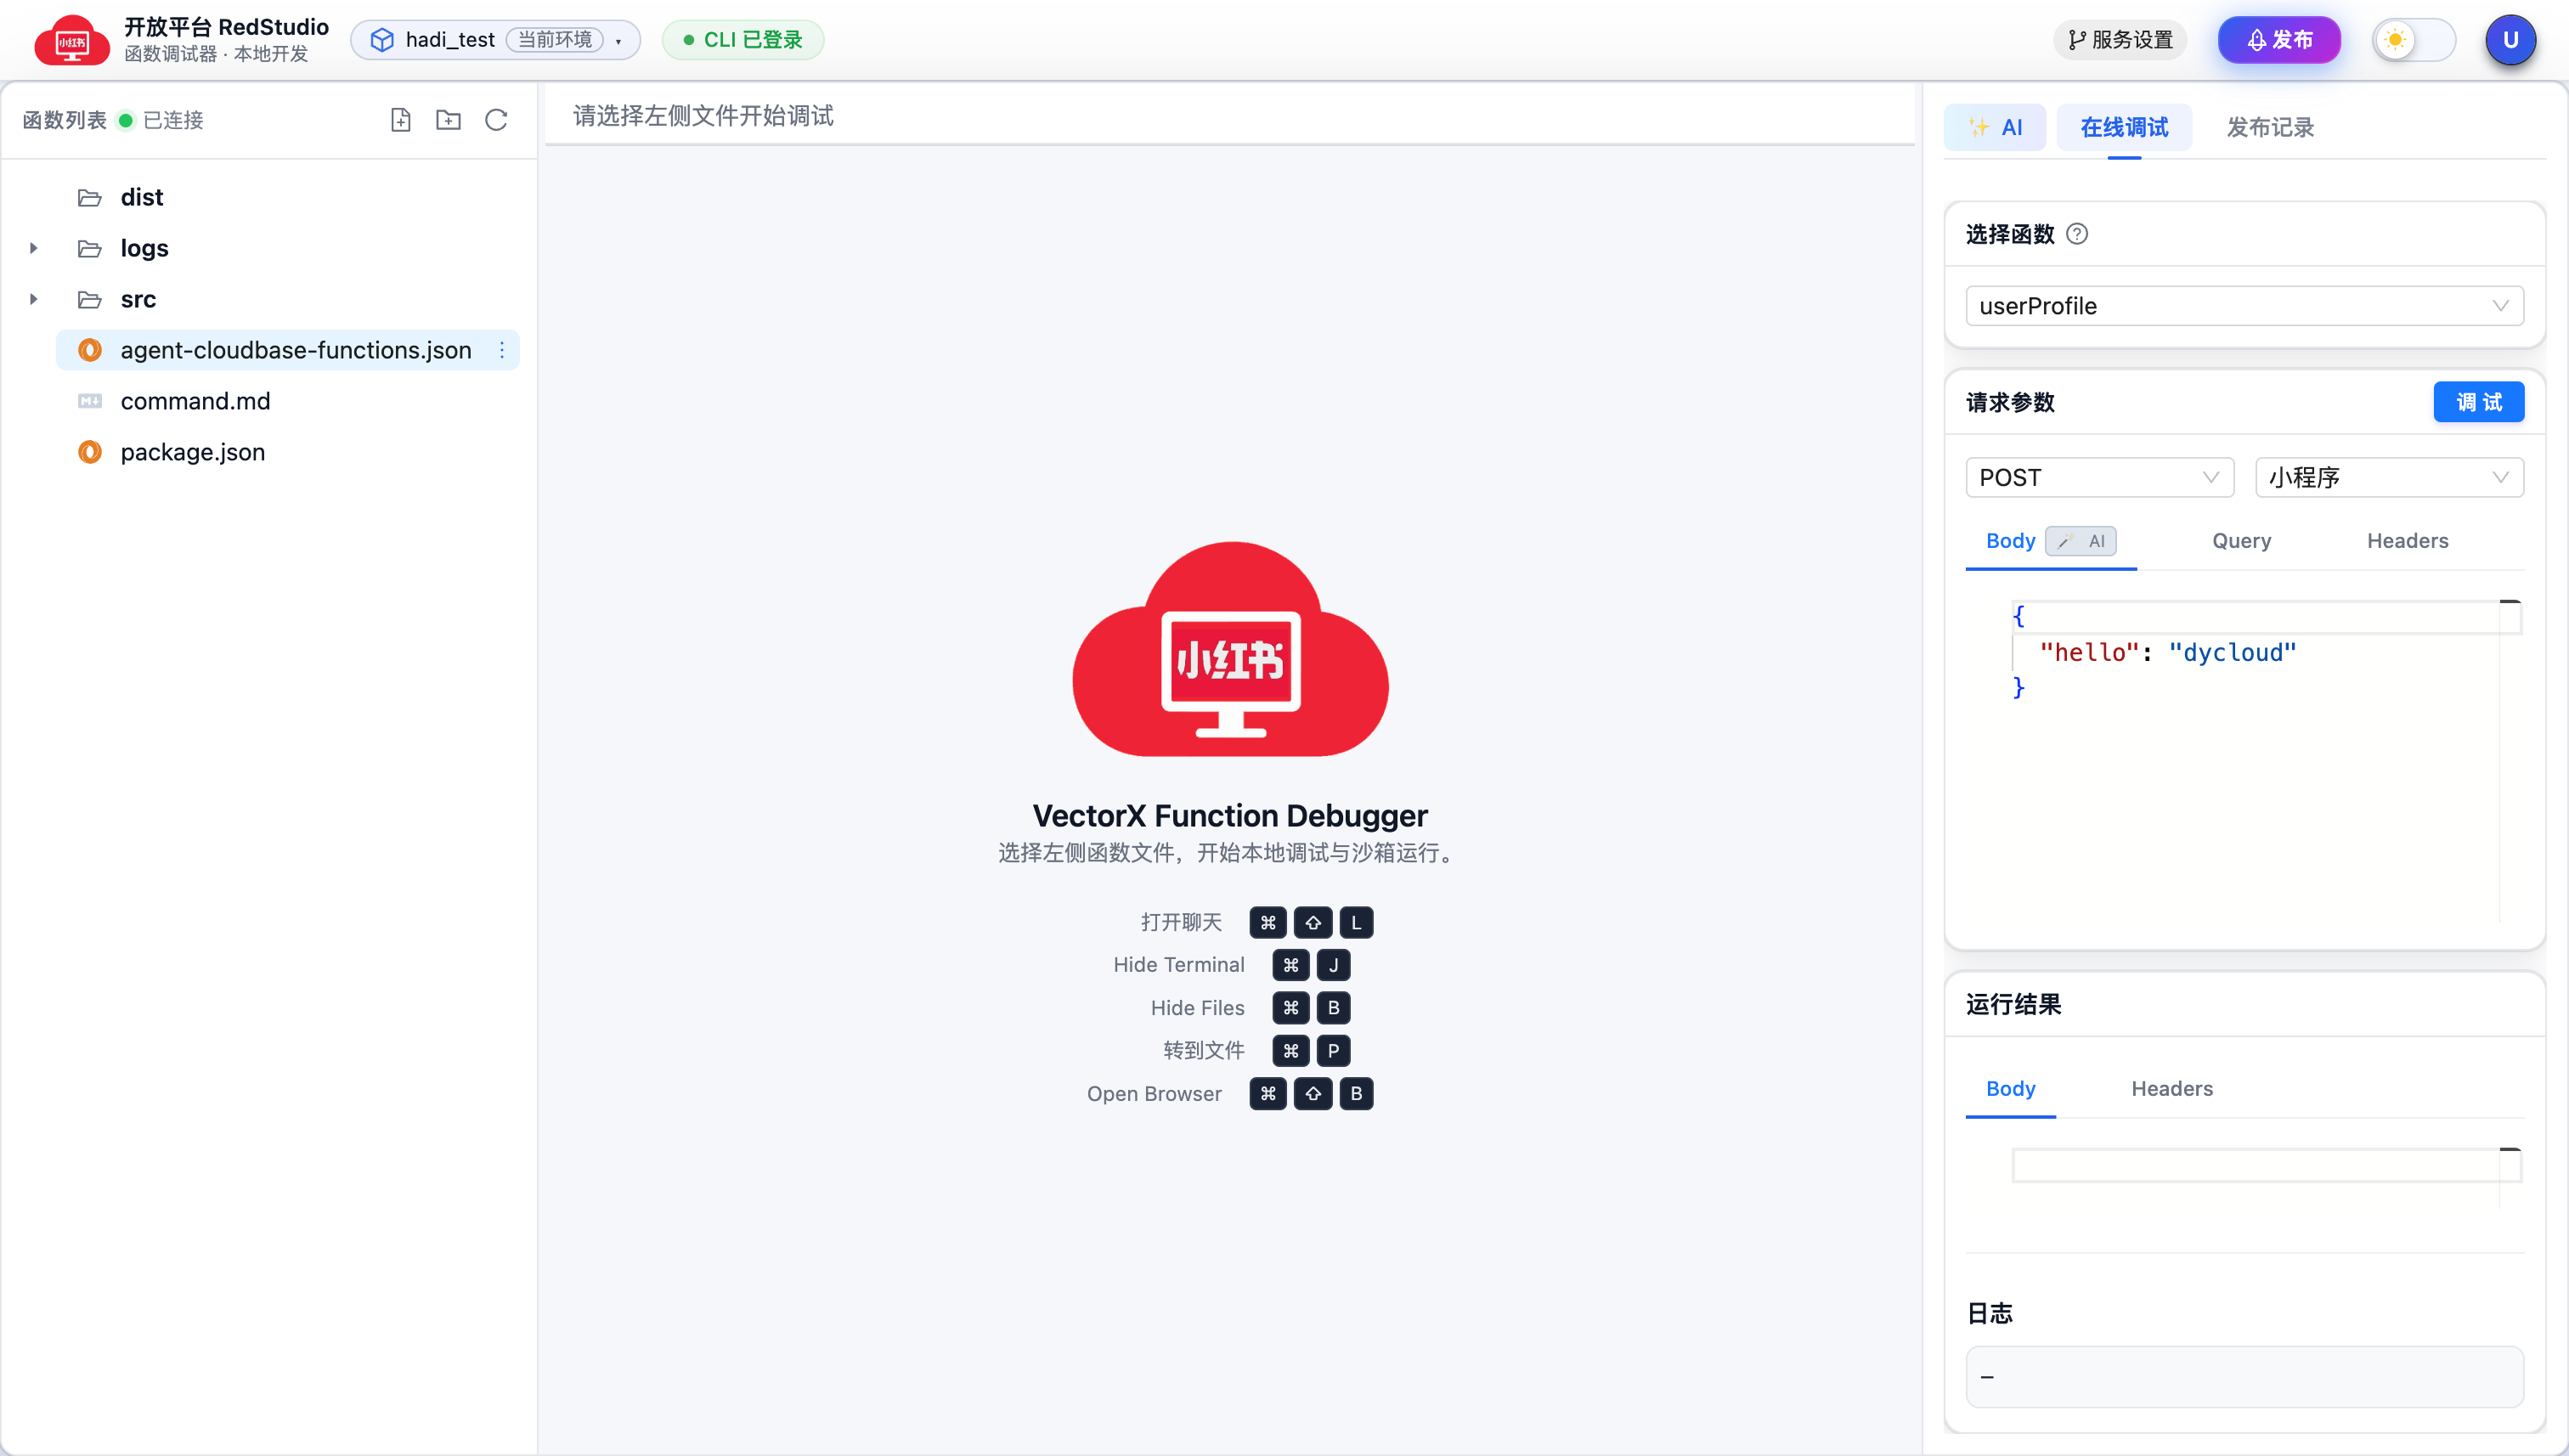Switch to the 发布记录 tab
The width and height of the screenshot is (2569, 1456).
click(2269, 128)
